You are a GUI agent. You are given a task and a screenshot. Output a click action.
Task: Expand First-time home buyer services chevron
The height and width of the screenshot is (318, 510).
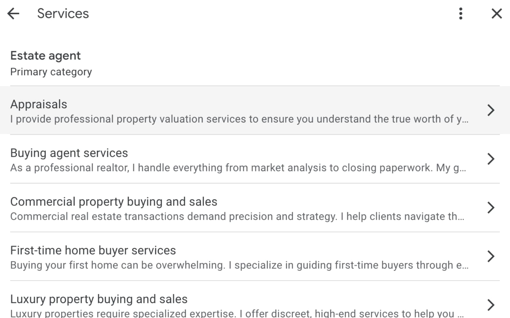pos(491,256)
